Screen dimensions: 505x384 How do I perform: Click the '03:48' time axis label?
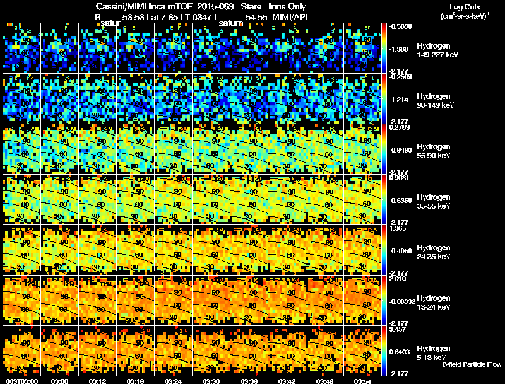point(324,381)
